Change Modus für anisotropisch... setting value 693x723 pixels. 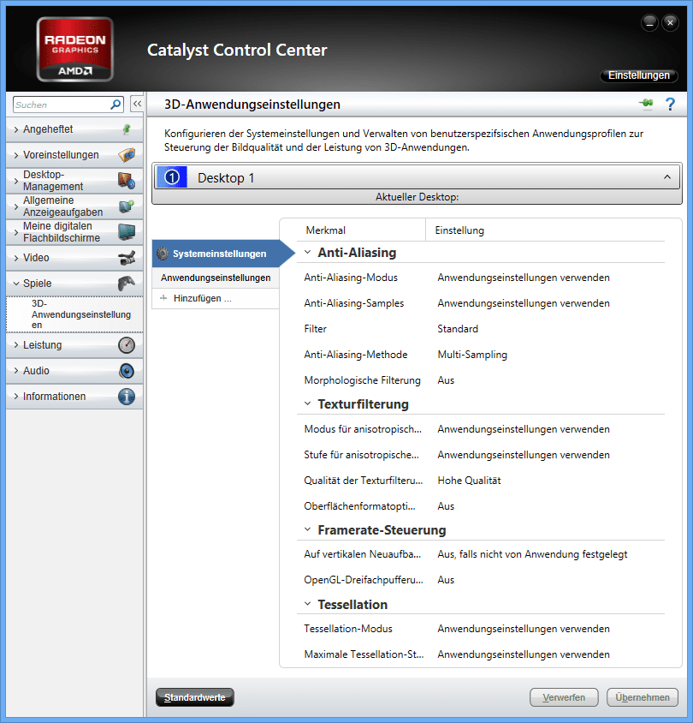524,429
